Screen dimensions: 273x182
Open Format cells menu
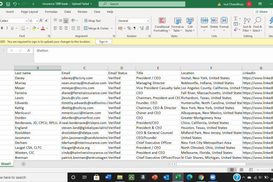[224, 24]
